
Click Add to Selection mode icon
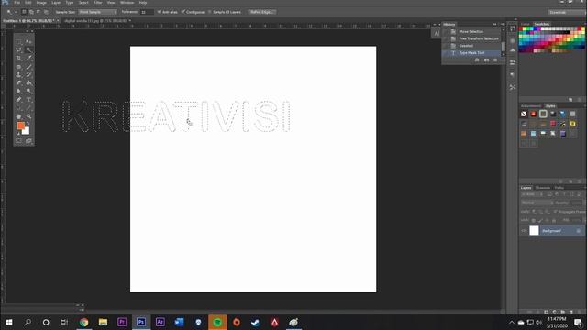tap(31, 12)
